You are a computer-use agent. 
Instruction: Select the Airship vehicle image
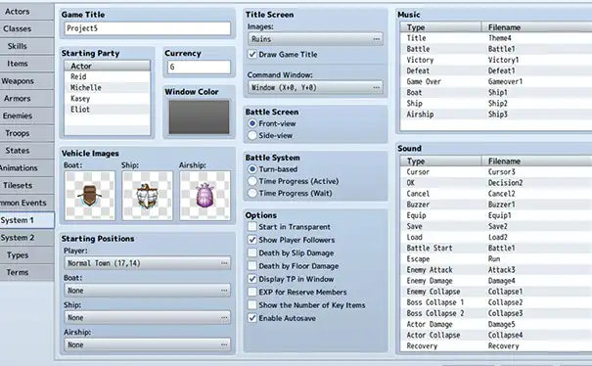(205, 196)
